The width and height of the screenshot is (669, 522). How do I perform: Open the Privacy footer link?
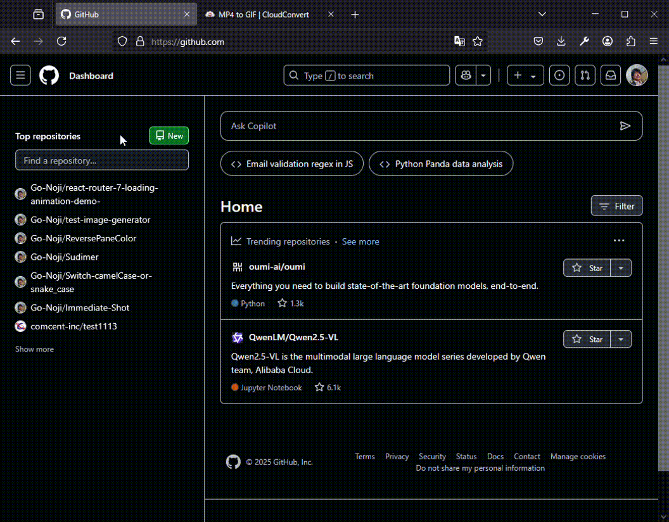pyautogui.click(x=397, y=456)
